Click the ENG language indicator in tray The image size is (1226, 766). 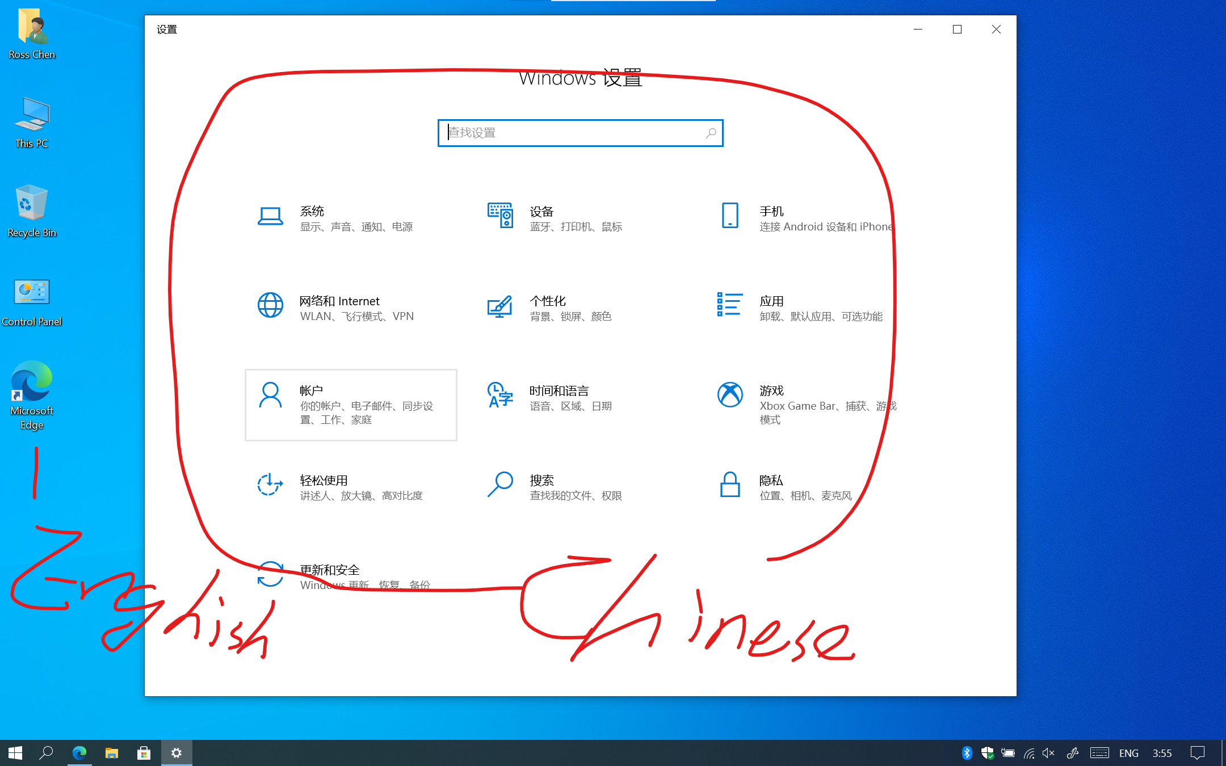click(1128, 753)
